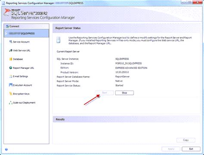Click the Connect icon in the sidebar
204x155 pixels.
[x=8, y=26]
